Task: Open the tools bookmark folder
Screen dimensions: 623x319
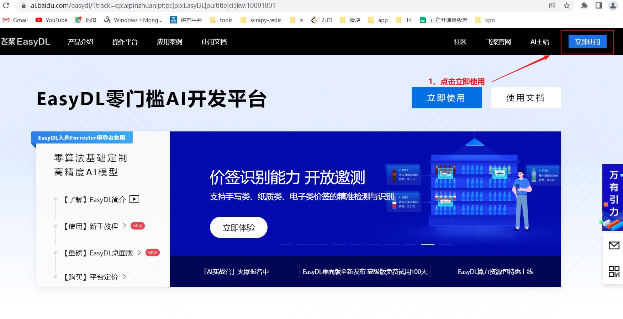Action: click(221, 20)
